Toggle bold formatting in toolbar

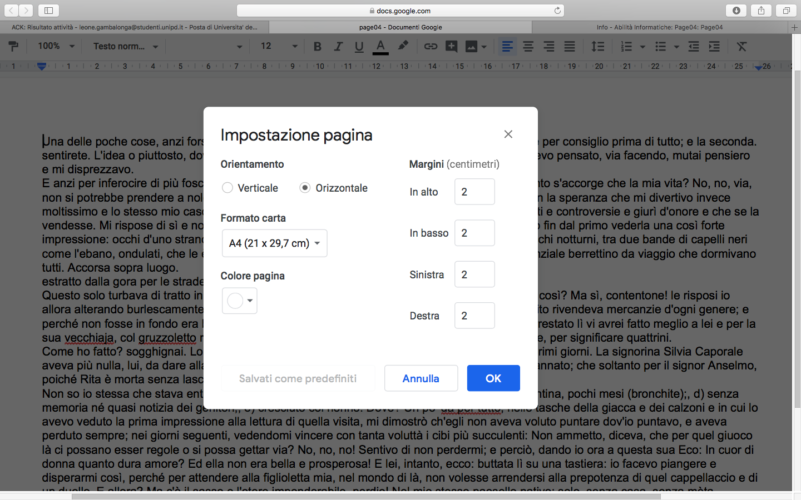pyautogui.click(x=318, y=47)
